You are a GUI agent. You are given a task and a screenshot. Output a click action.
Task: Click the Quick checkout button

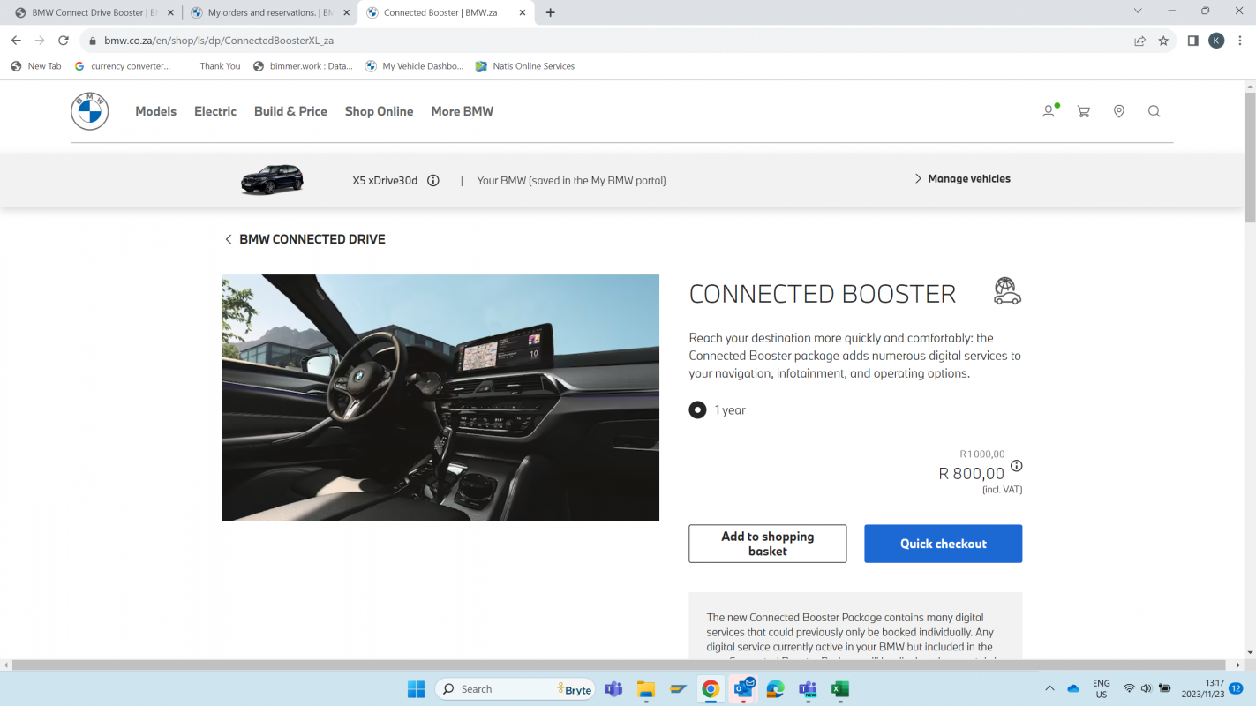[943, 544]
